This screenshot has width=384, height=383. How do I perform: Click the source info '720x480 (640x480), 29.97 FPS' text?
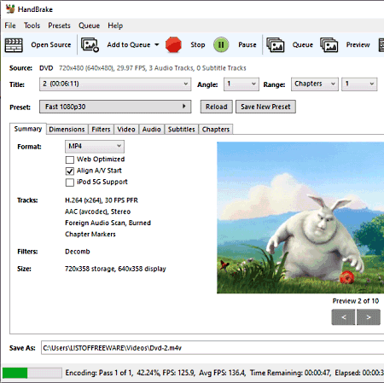pos(102,68)
